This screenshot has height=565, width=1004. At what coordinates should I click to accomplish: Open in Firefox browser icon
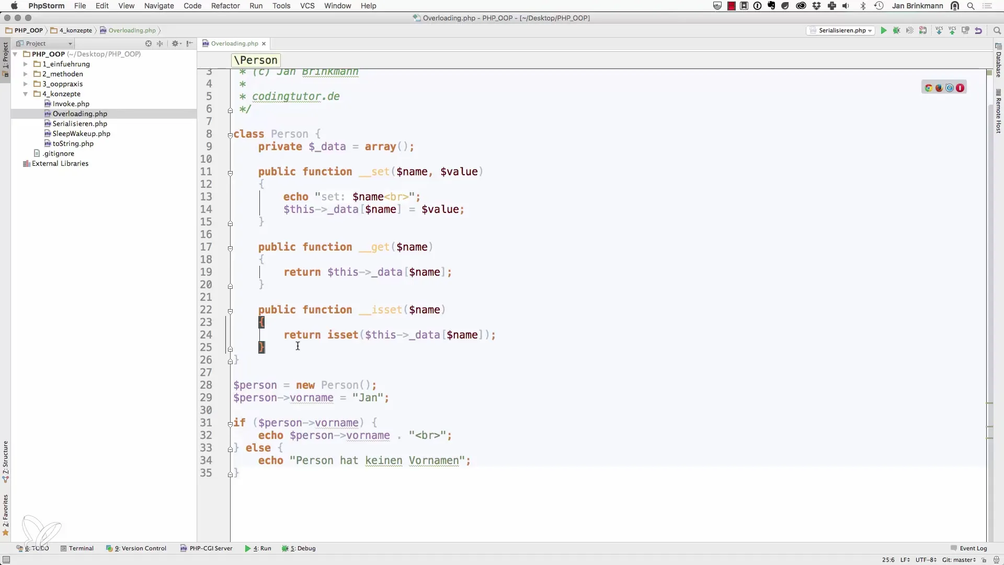point(939,88)
